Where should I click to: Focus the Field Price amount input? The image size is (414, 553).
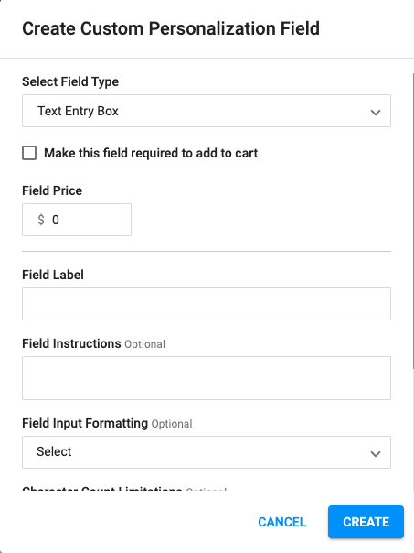click(x=77, y=220)
